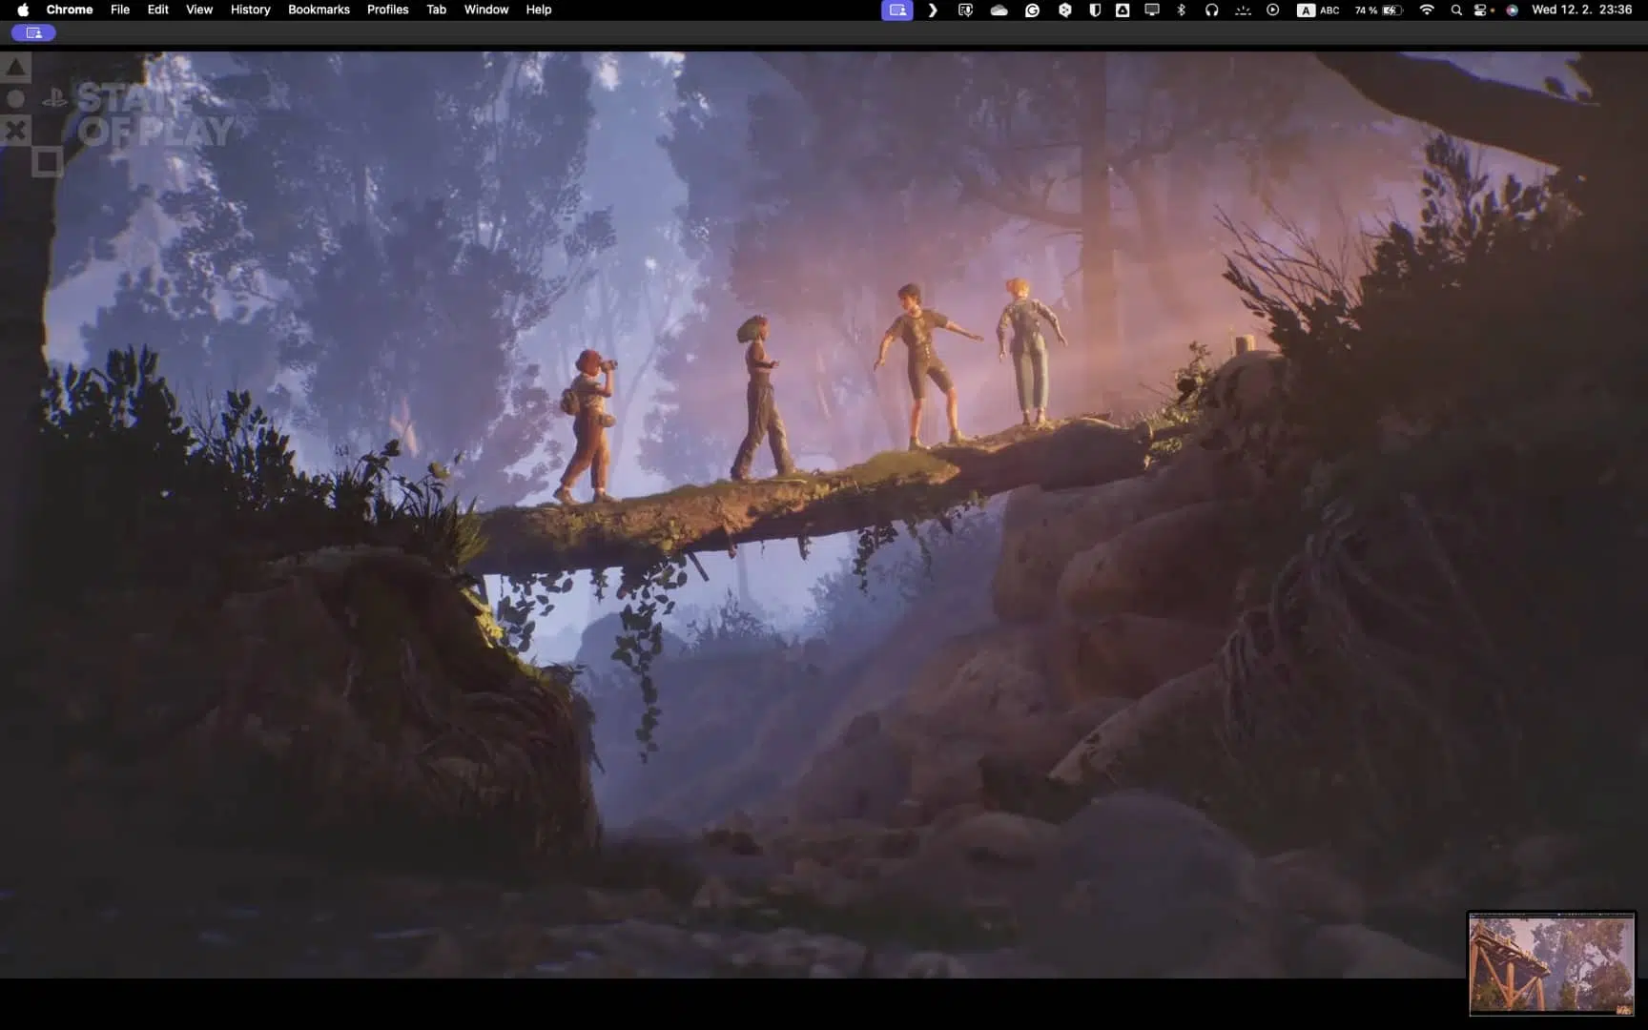Open the ABC input source menu
Image resolution: width=1648 pixels, height=1030 pixels.
pos(1318,10)
